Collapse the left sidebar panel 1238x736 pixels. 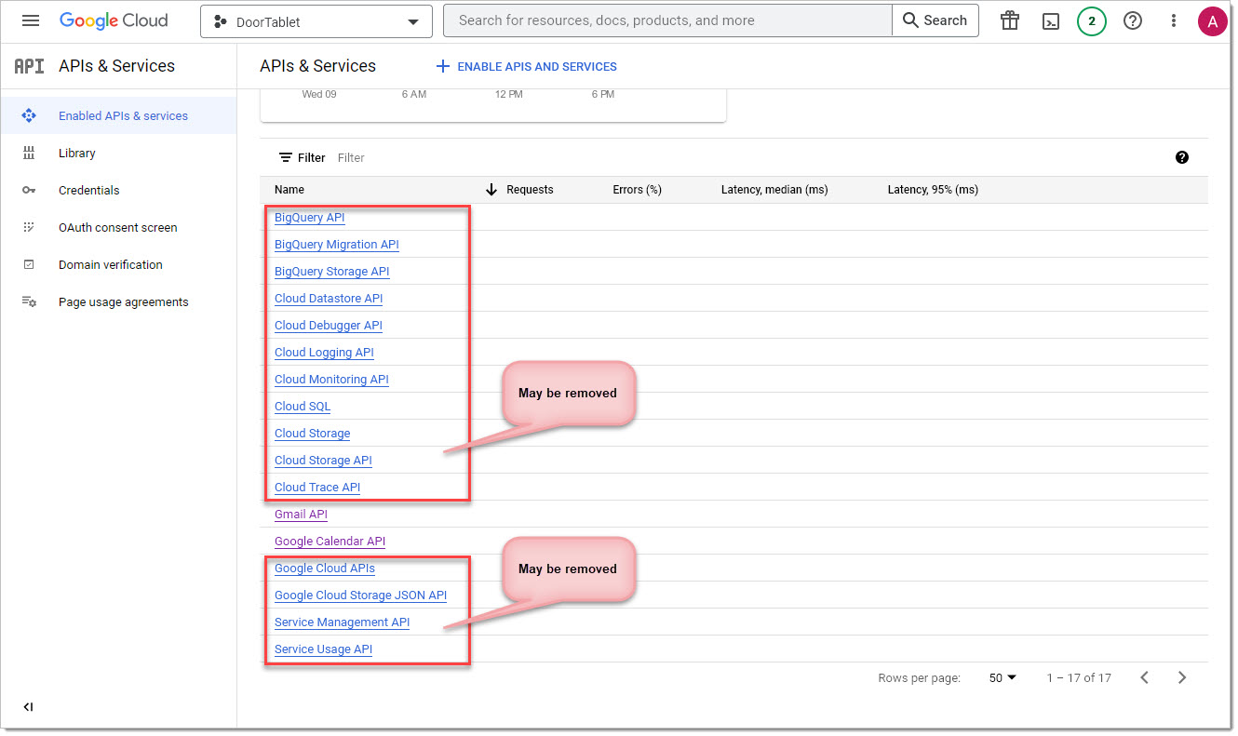tap(28, 707)
